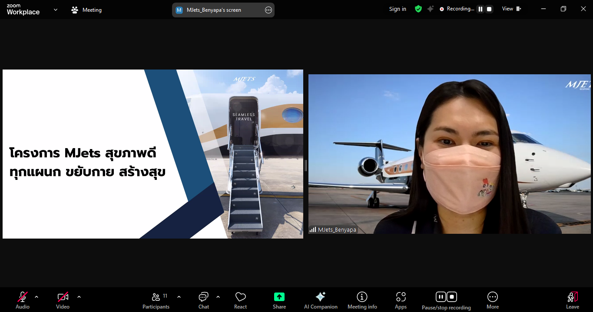Open ellipsis options on the shared screen tab

tap(268, 10)
